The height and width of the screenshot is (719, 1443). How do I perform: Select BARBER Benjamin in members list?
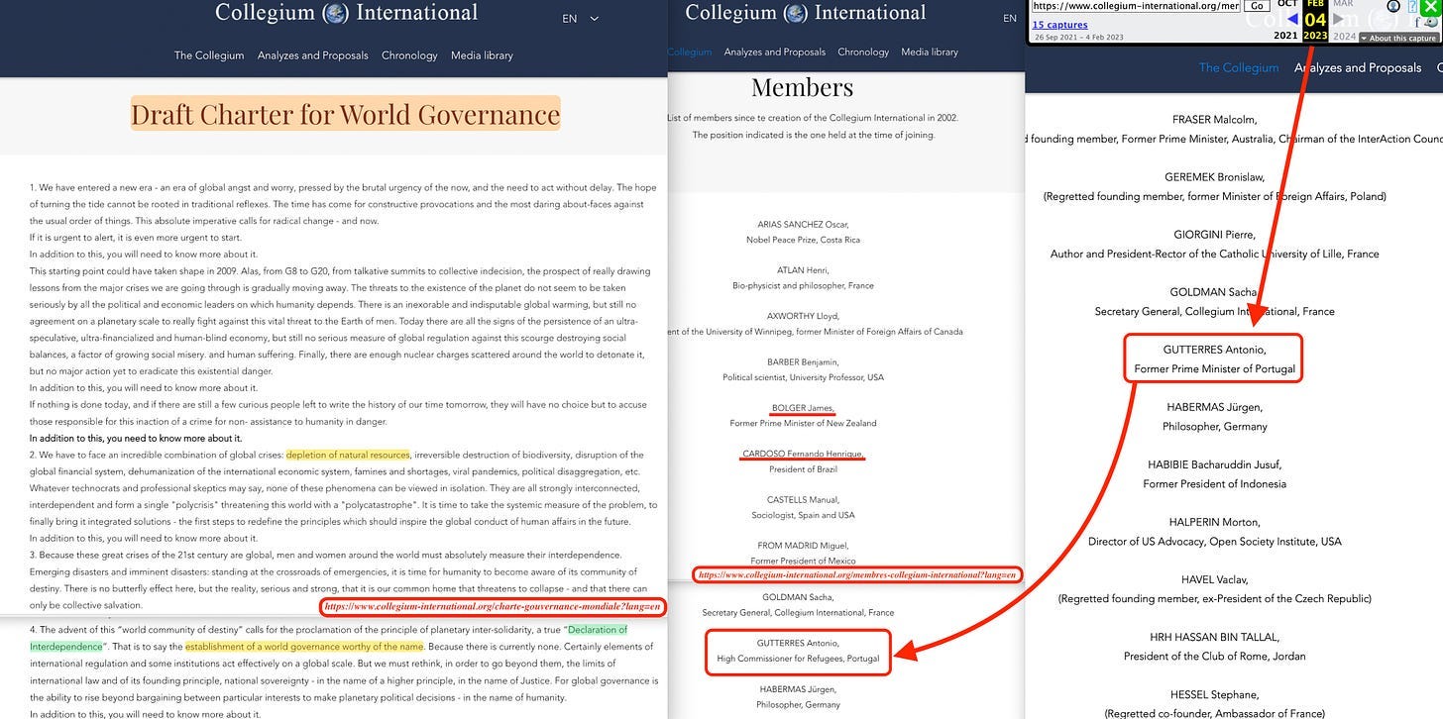[803, 361]
